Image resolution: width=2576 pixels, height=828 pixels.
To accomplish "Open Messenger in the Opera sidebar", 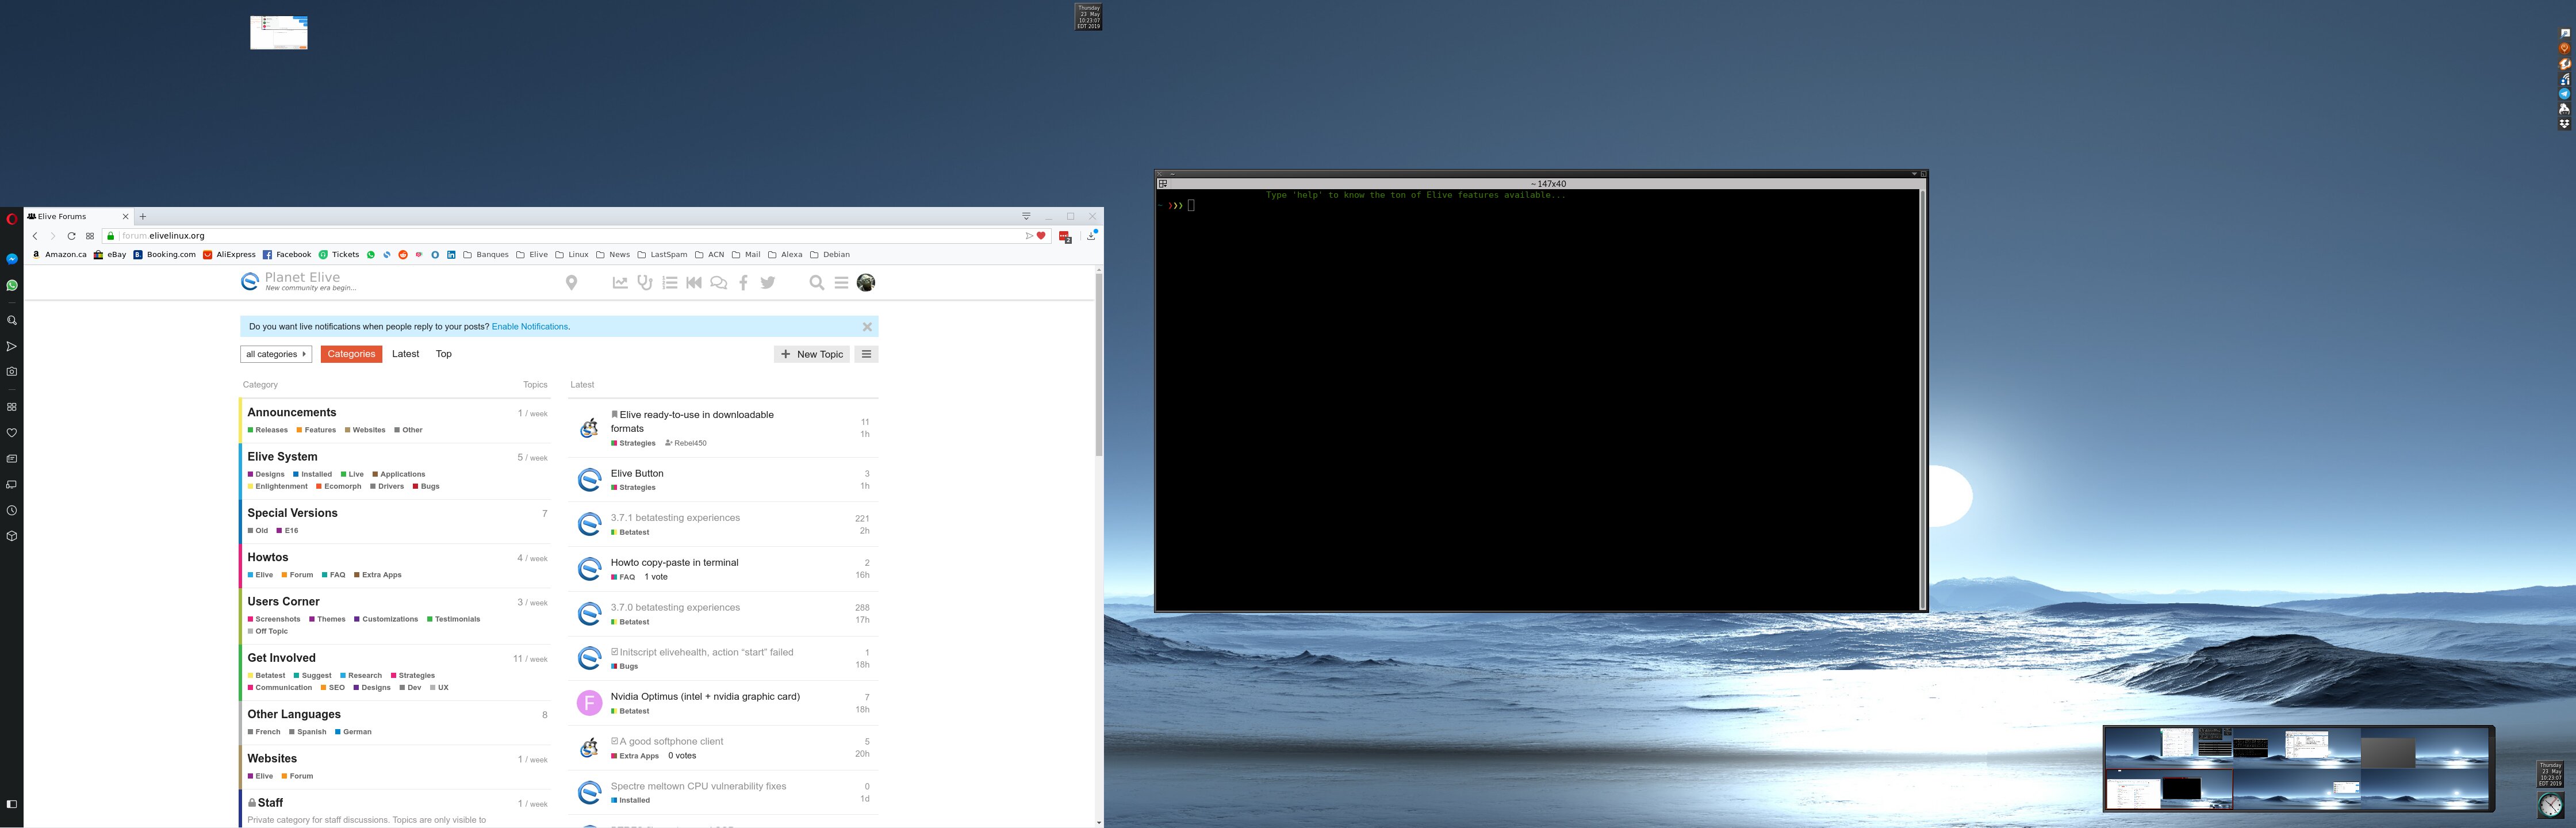I will click(x=12, y=259).
